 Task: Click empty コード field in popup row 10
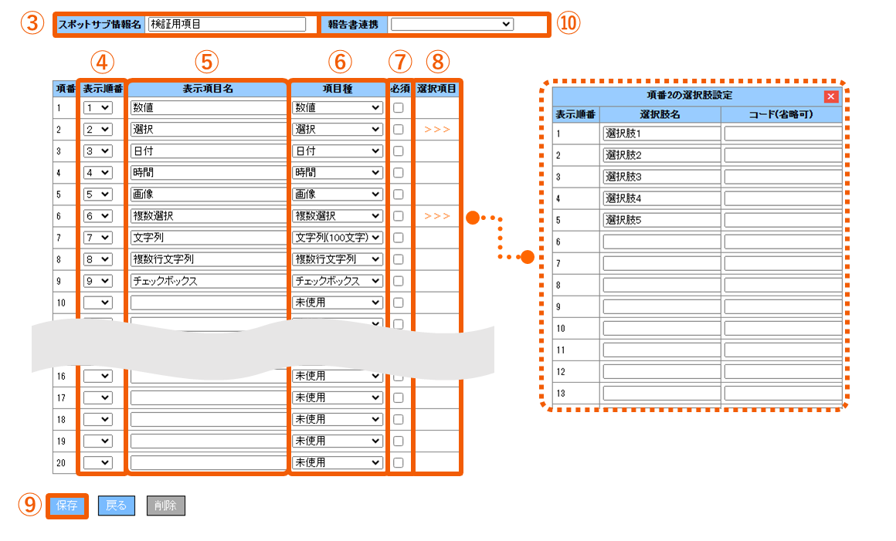(x=783, y=329)
